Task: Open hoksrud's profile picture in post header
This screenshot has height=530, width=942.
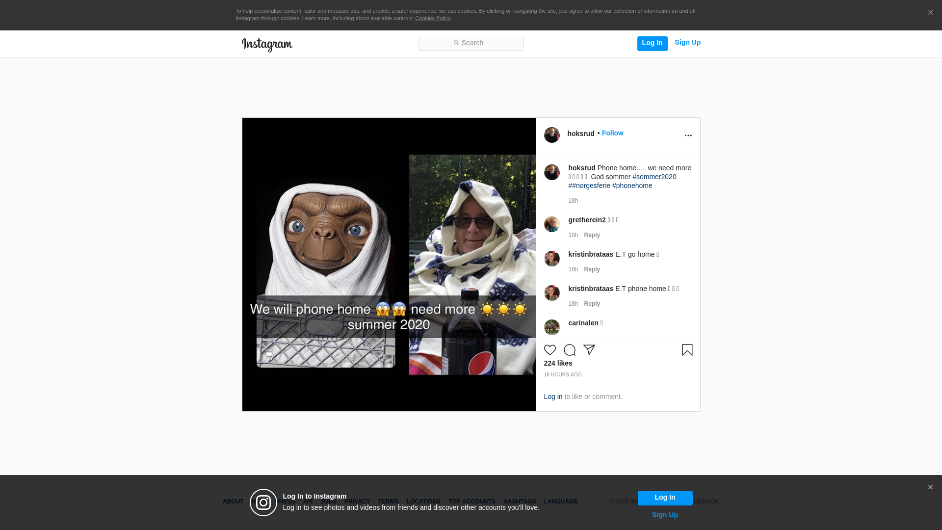Action: (551, 135)
